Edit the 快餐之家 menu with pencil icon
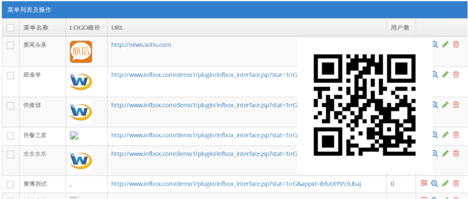 click(445, 135)
